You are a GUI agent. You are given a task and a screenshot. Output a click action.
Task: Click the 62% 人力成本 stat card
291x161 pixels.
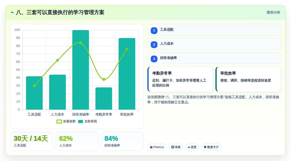(77, 141)
